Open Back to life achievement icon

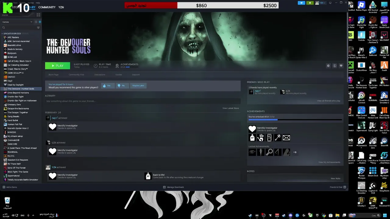(148, 176)
